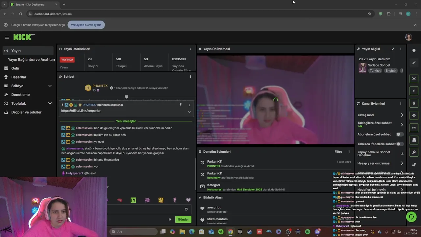
Task: Open Spotify from the taskbar
Action: [x=308, y=232]
